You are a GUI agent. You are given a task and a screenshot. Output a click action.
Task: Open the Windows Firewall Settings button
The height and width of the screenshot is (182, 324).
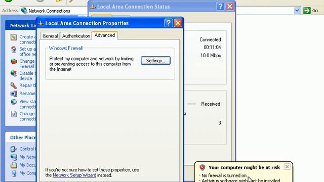pyautogui.click(x=155, y=61)
